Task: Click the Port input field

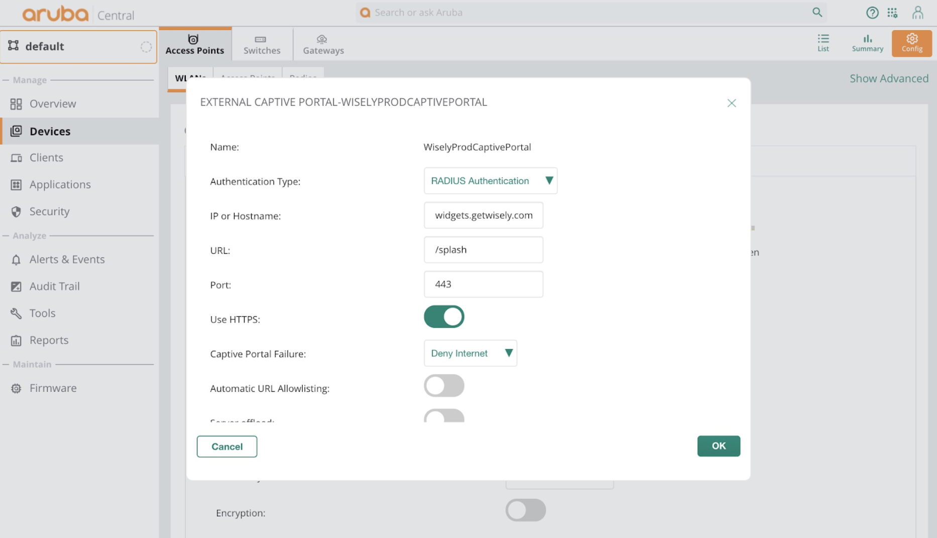Action: (x=484, y=284)
